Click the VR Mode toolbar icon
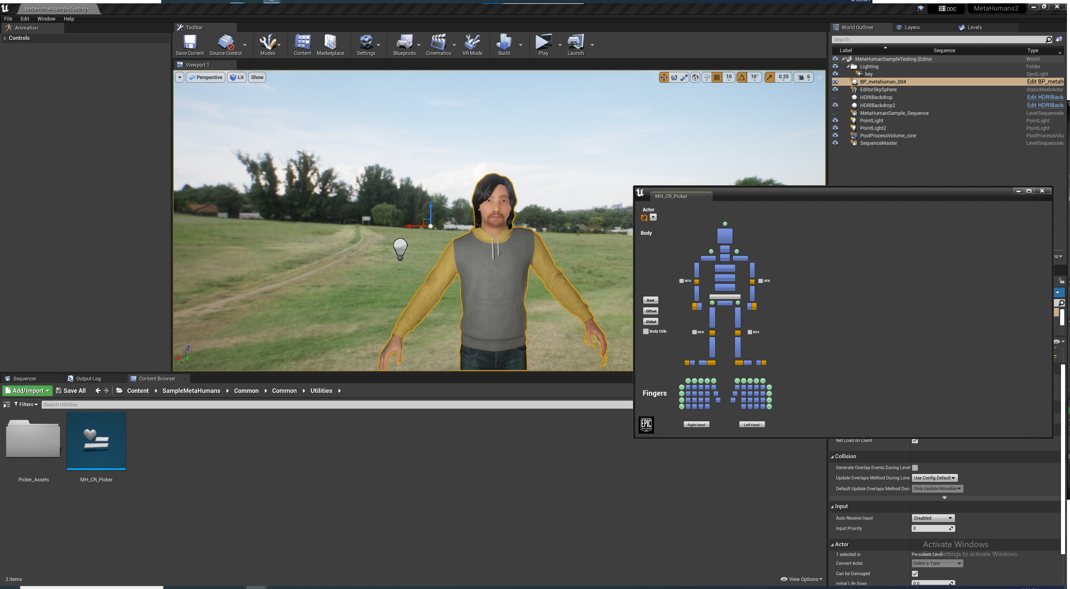This screenshot has height=589, width=1070. pyautogui.click(x=472, y=42)
